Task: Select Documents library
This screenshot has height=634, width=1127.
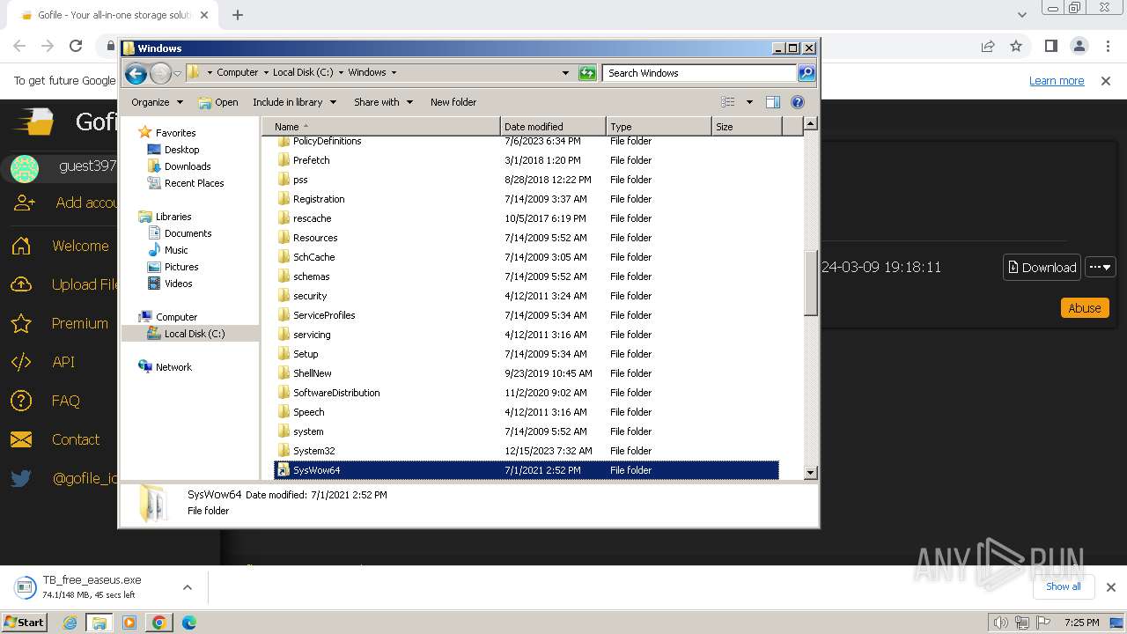Action: [x=188, y=233]
